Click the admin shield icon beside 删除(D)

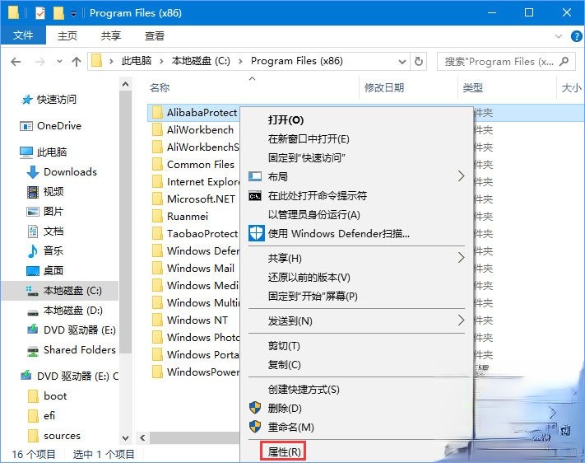pos(255,408)
